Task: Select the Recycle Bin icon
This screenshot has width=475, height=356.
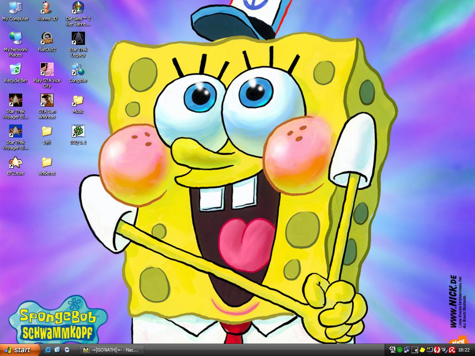Action: point(15,69)
